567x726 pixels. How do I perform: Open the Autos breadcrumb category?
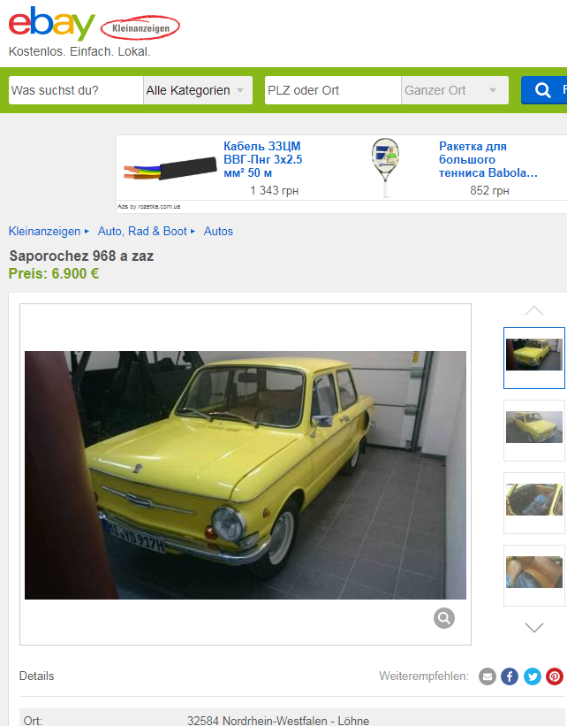218,231
